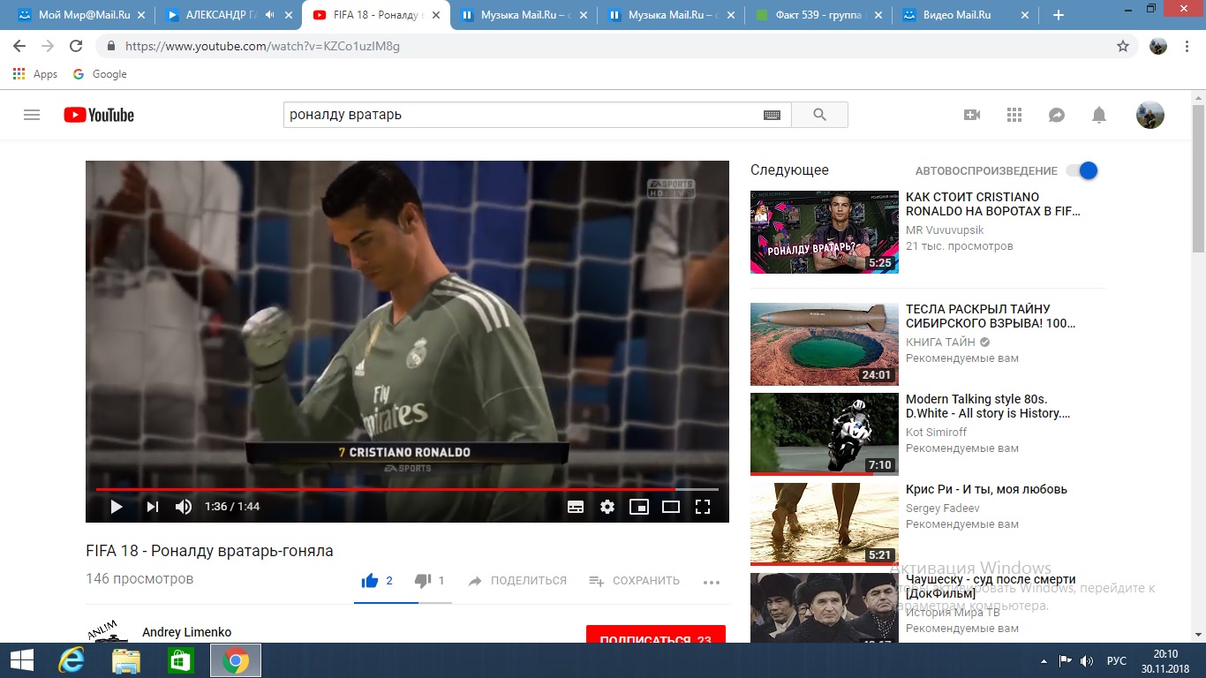Open the YouTube hamburger guide menu
The height and width of the screenshot is (678, 1206).
point(32,115)
